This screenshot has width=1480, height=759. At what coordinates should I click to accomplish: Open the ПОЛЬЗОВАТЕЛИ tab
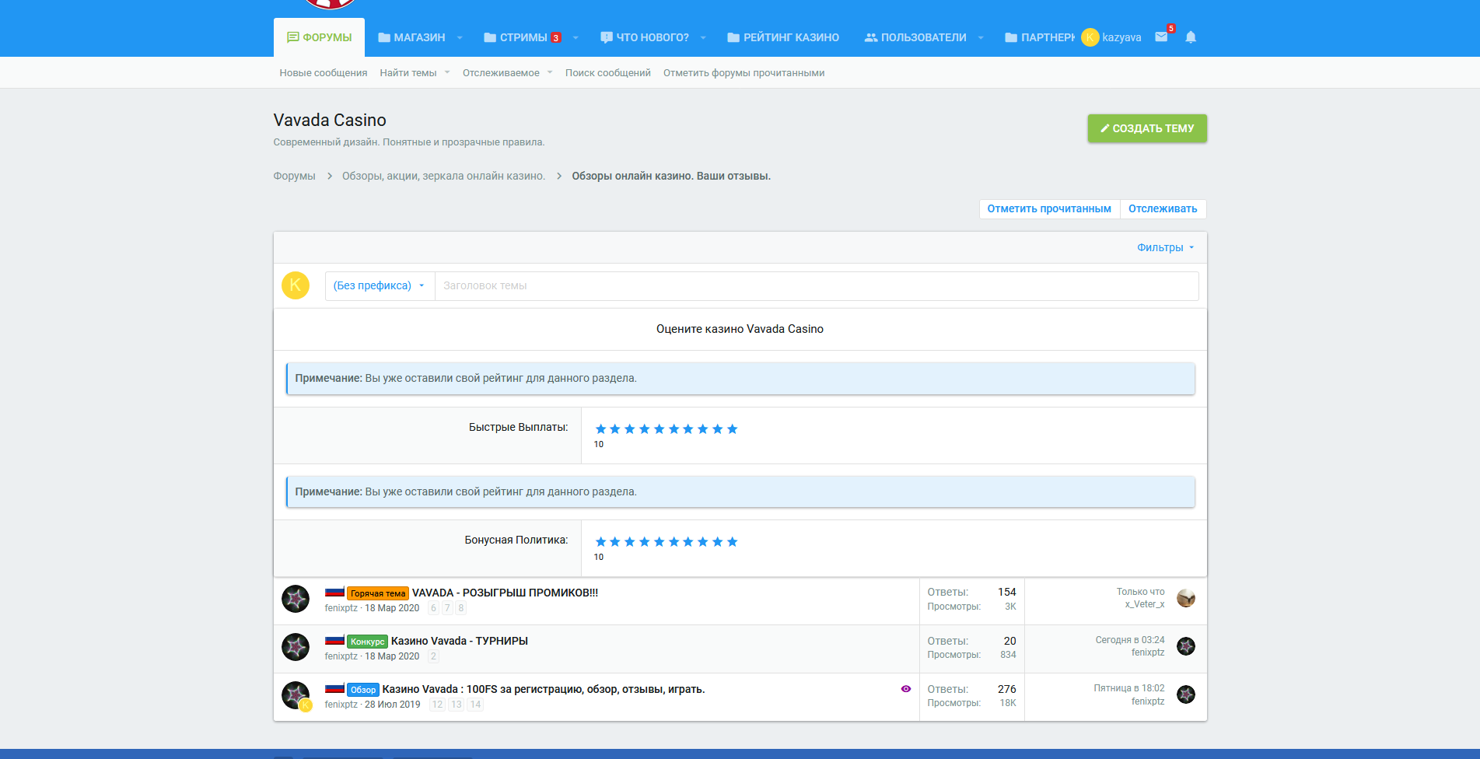click(915, 37)
